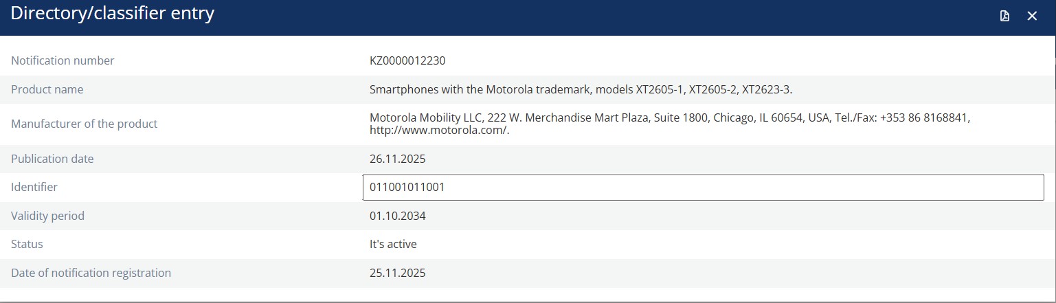This screenshot has width=1056, height=303.
Task: Click registration date value 25.11.2025
Action: [398, 273]
